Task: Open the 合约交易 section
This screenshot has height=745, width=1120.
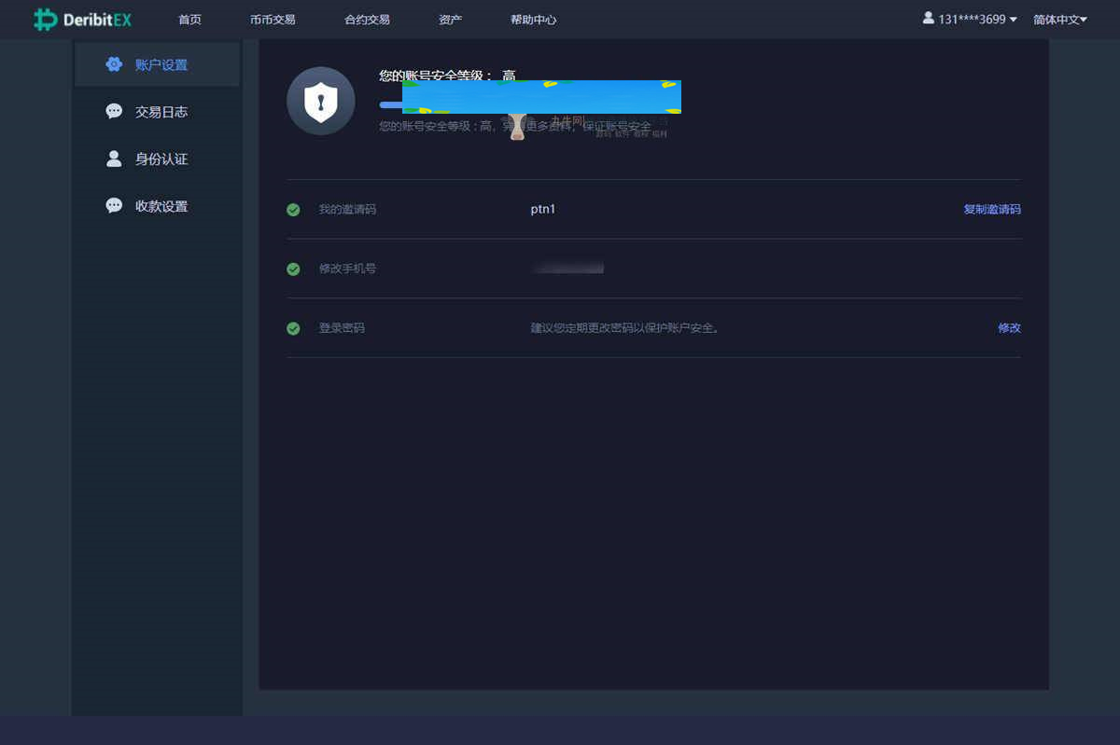Action: pyautogui.click(x=366, y=19)
